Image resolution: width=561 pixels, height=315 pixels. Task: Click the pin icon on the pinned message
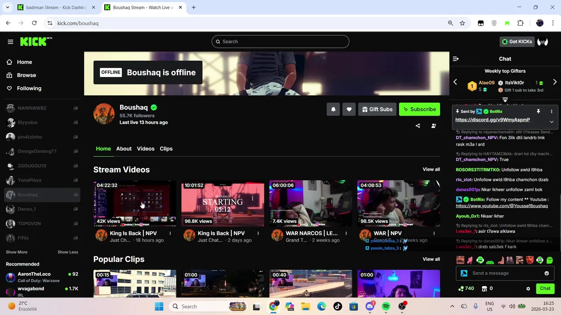click(538, 112)
